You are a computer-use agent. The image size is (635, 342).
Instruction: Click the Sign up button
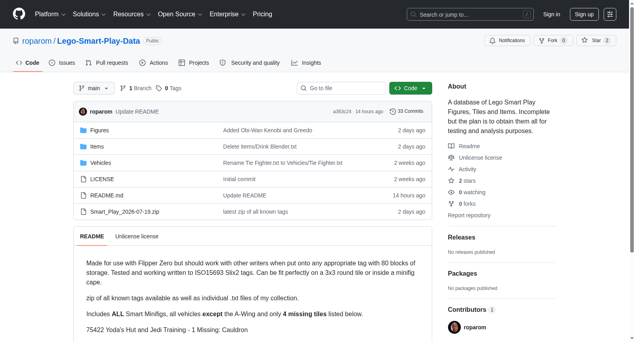click(x=584, y=14)
